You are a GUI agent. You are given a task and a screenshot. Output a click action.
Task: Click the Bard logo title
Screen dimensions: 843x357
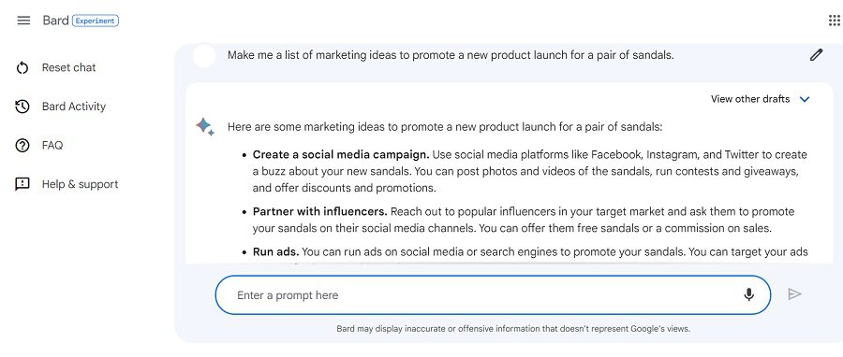pos(56,21)
